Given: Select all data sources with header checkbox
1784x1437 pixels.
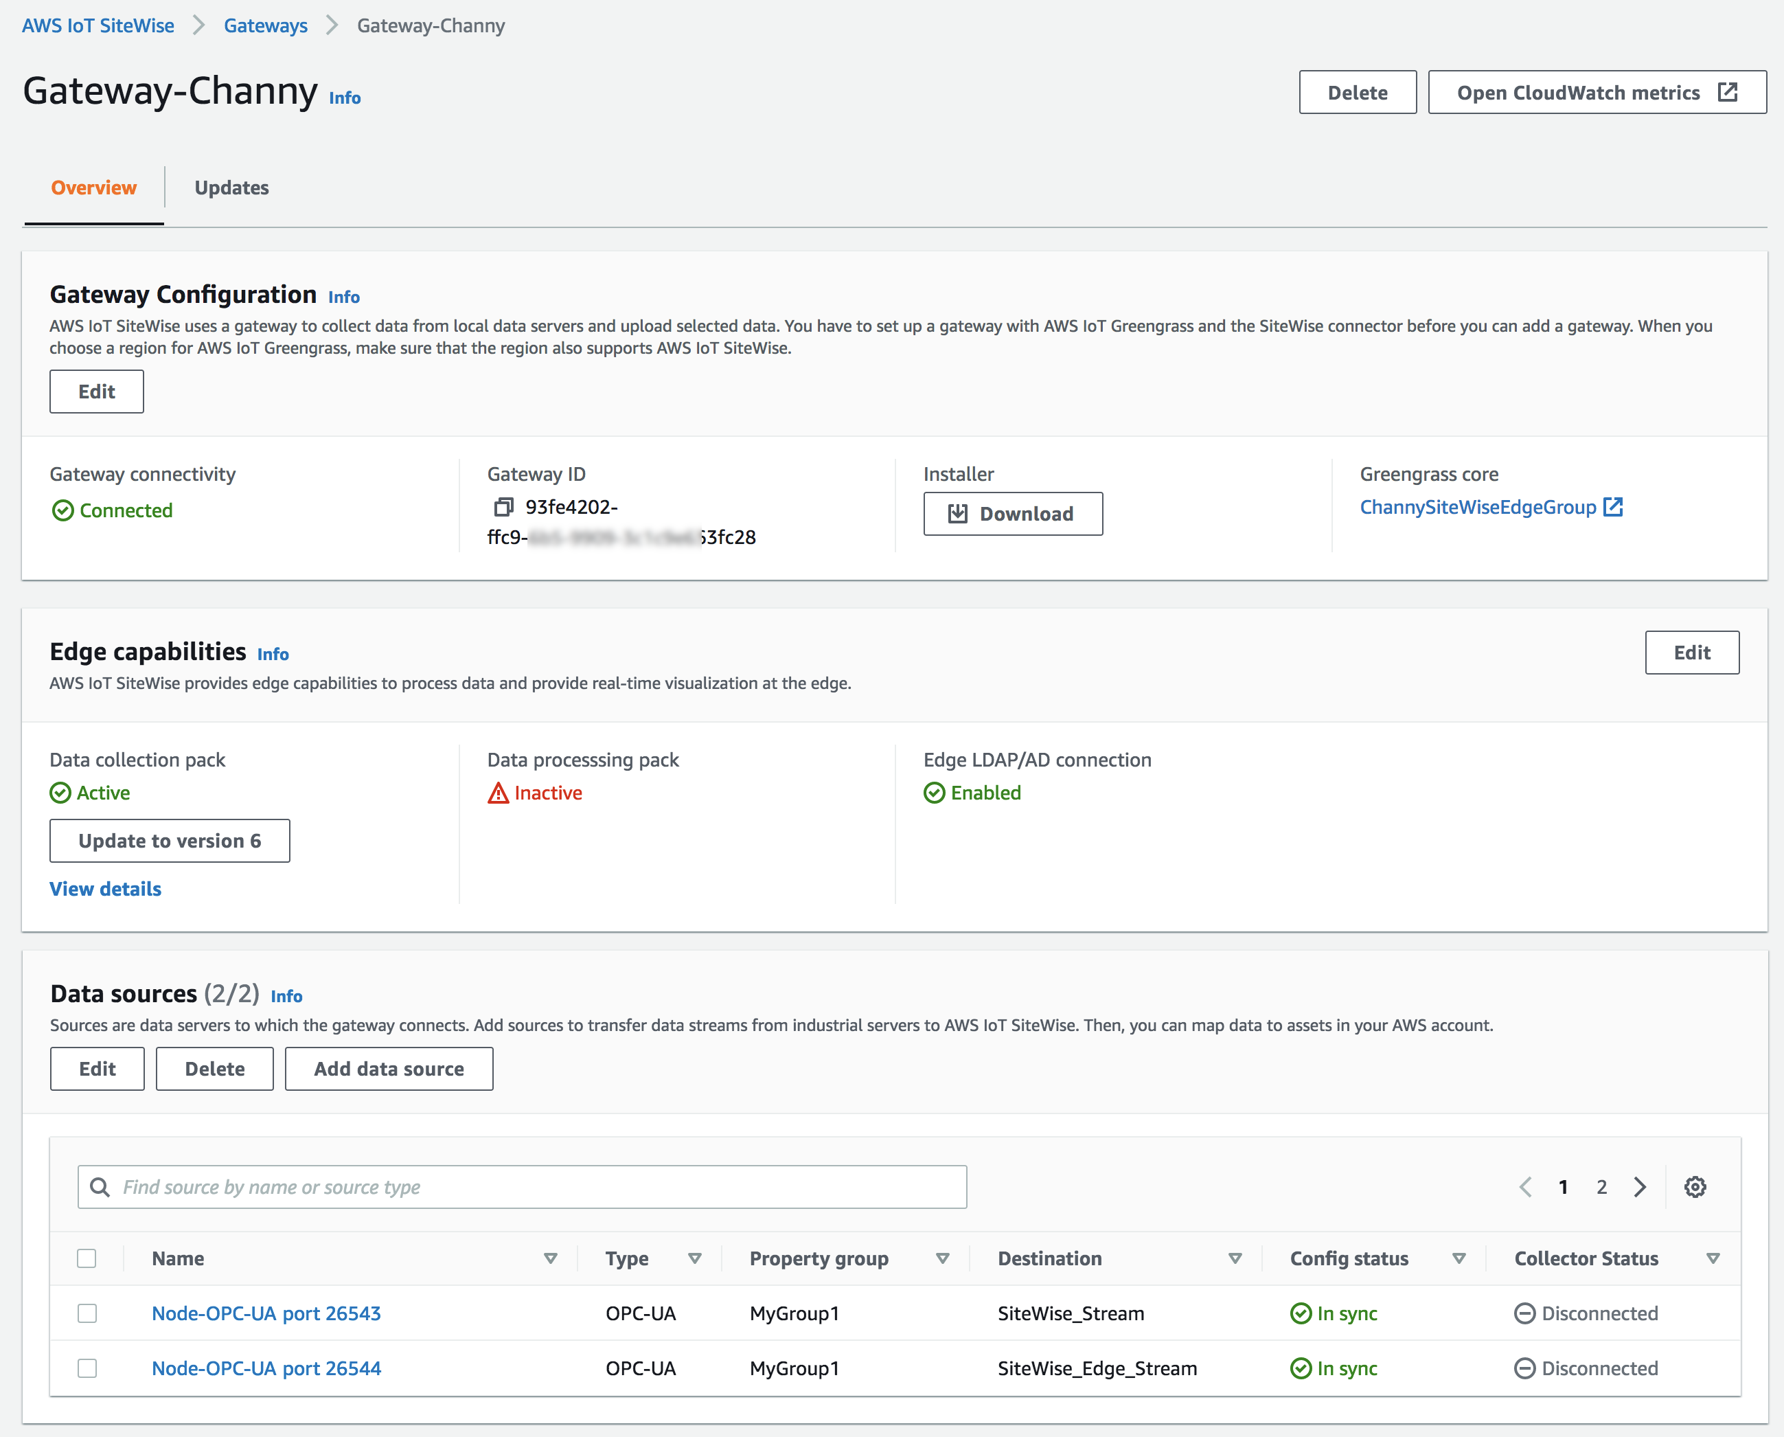Looking at the screenshot, I should click(87, 1258).
